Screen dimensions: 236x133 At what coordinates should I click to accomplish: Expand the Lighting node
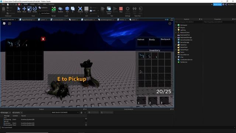pos(176,30)
